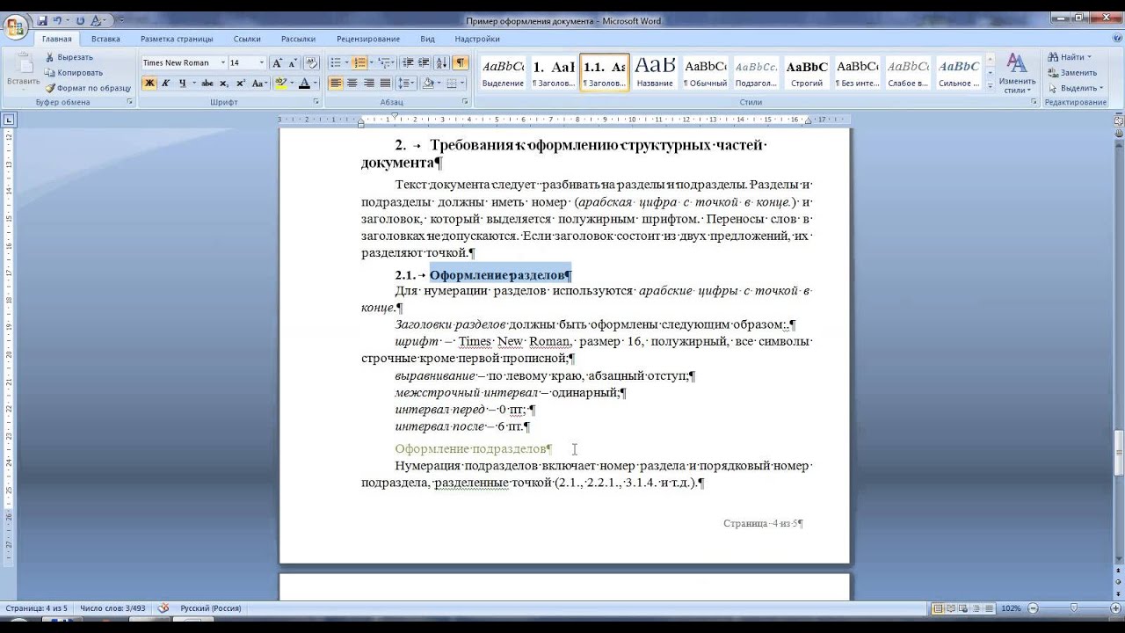Open Paragraph (Абзац) dialog launcher

pos(465,102)
